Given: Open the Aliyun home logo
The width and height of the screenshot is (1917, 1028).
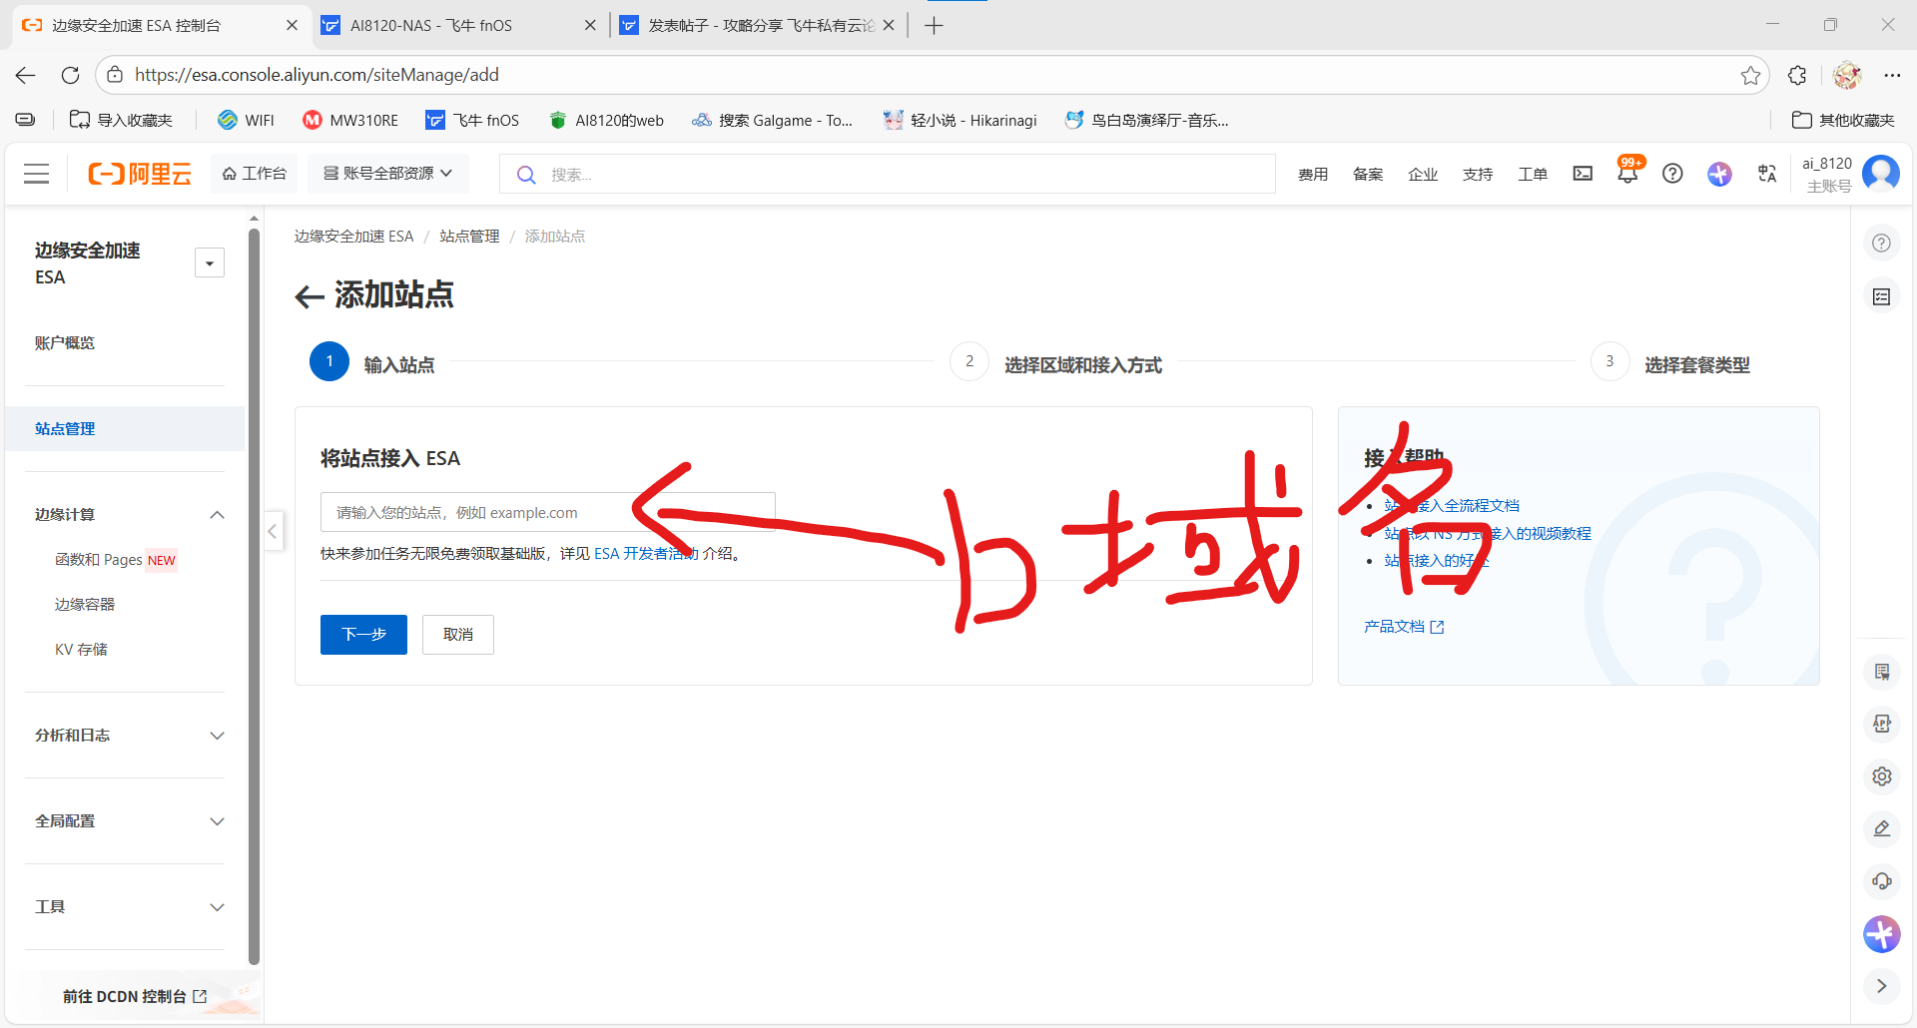Looking at the screenshot, I should coord(140,173).
